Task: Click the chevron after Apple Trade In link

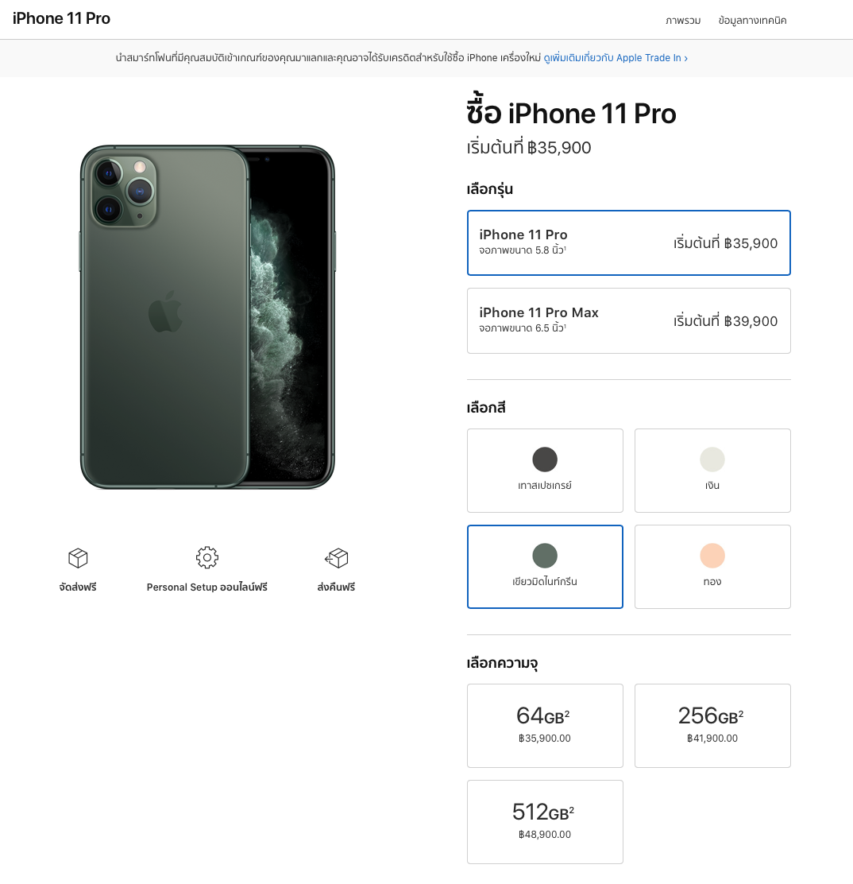Action: (686, 57)
